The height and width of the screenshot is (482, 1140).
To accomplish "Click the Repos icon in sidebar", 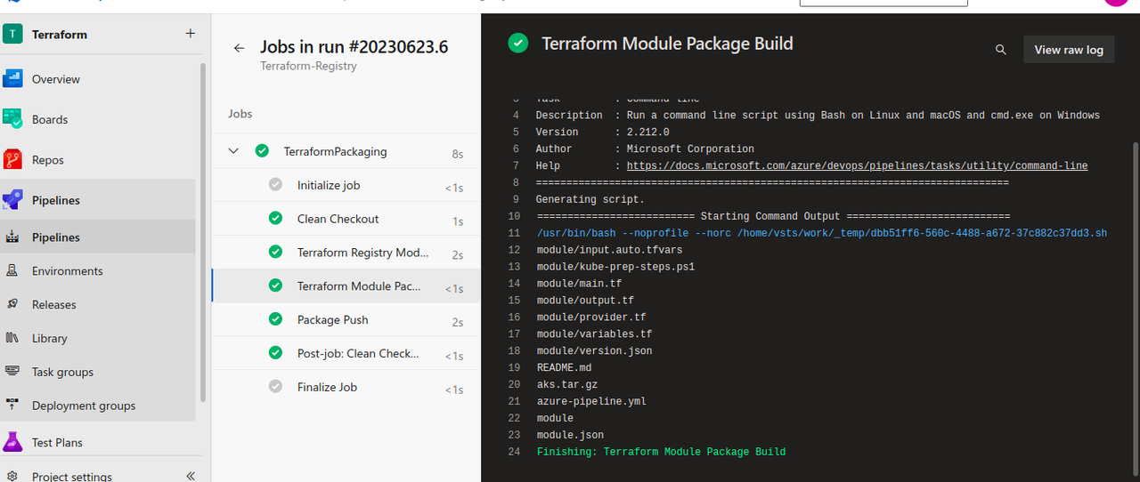I will [x=12, y=160].
